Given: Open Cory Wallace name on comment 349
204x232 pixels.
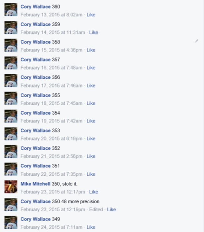Looking at the screenshot, I should (x=35, y=219).
